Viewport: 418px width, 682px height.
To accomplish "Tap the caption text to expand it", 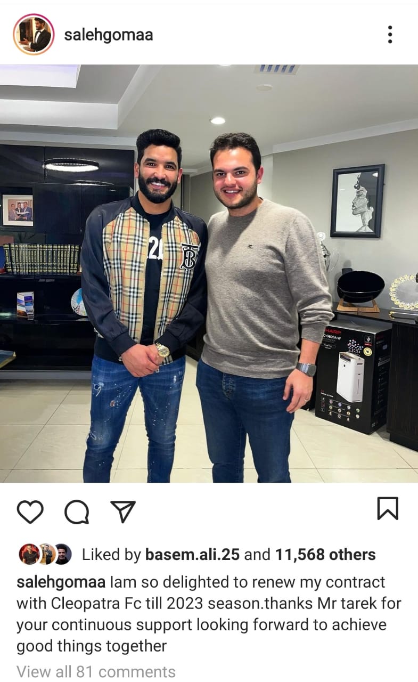I will 209,614.
